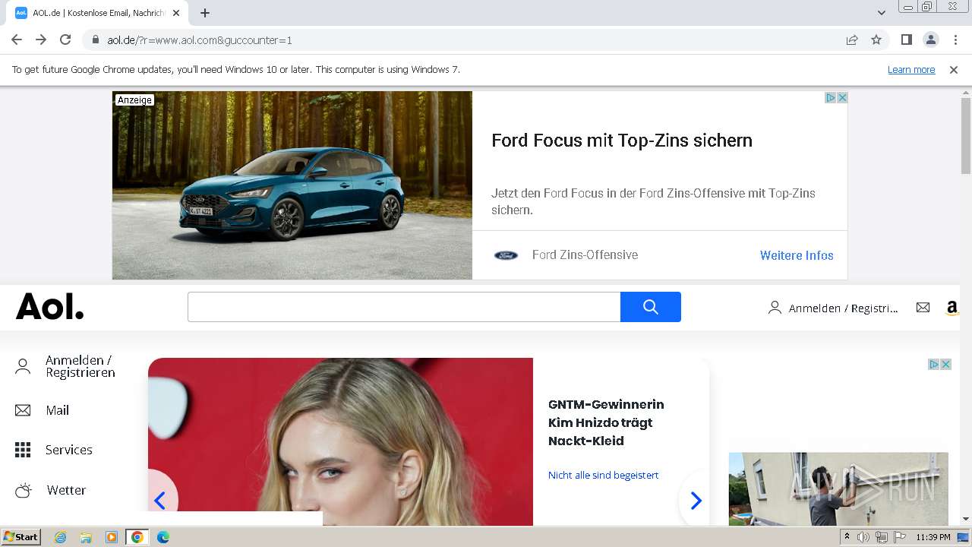The height and width of the screenshot is (547, 972).
Task: Submit search with magnifier button
Action: coord(651,307)
